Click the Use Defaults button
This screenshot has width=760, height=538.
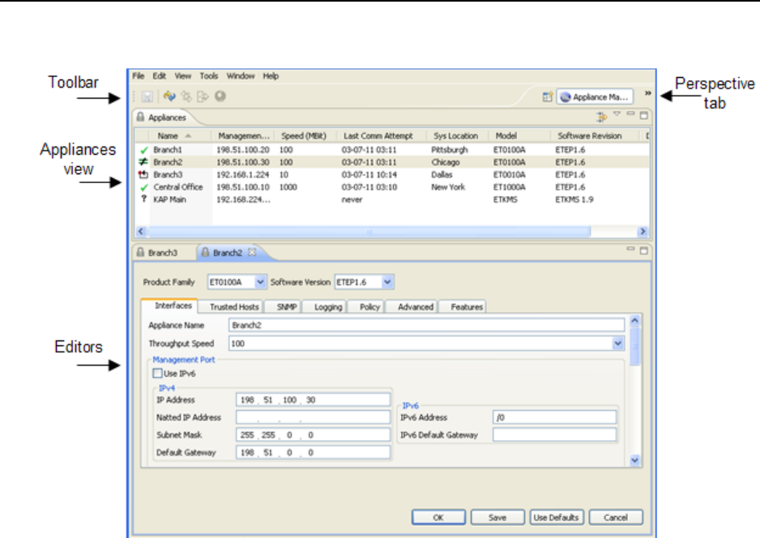557,517
